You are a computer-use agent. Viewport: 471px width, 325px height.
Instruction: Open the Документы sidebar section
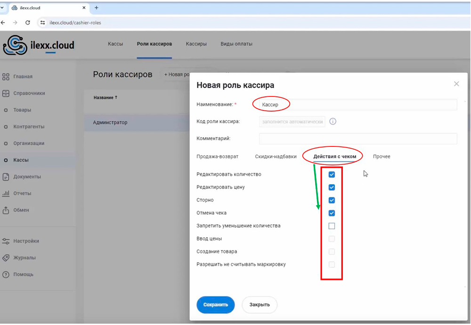coord(27,177)
